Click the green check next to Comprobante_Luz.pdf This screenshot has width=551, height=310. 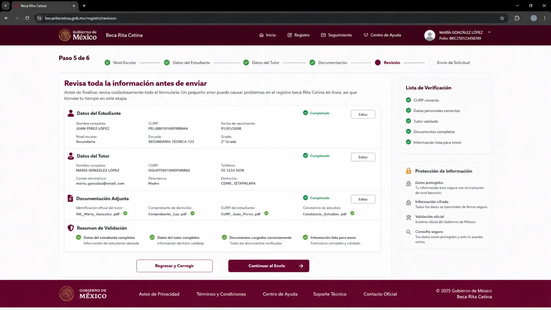point(192,213)
